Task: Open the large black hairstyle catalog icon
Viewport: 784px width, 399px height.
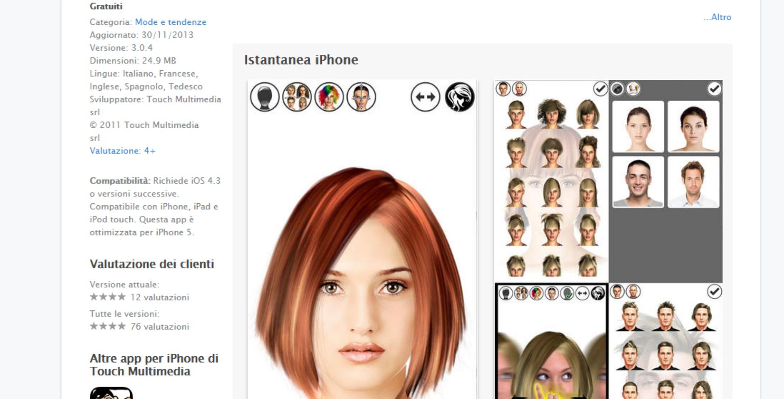Action: (460, 97)
